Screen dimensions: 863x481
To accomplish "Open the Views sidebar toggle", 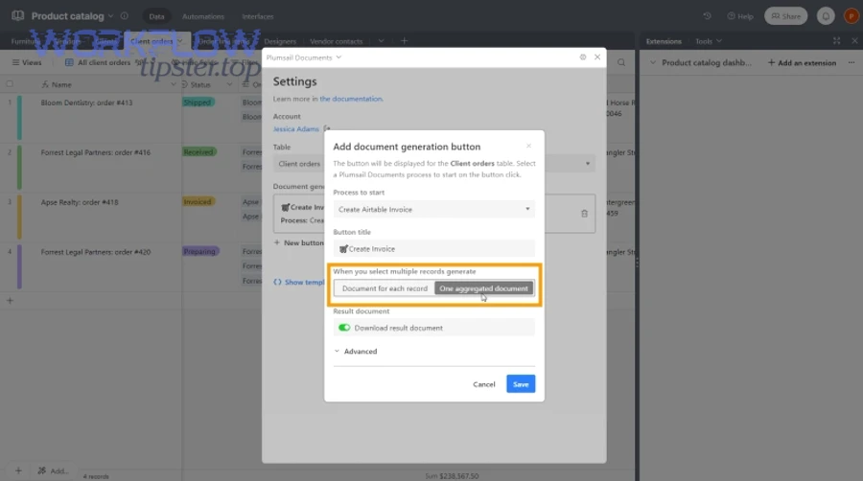I will pyautogui.click(x=27, y=62).
